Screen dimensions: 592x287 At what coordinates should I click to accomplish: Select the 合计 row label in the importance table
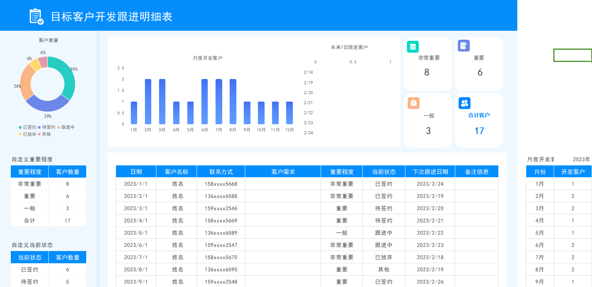tap(30, 221)
